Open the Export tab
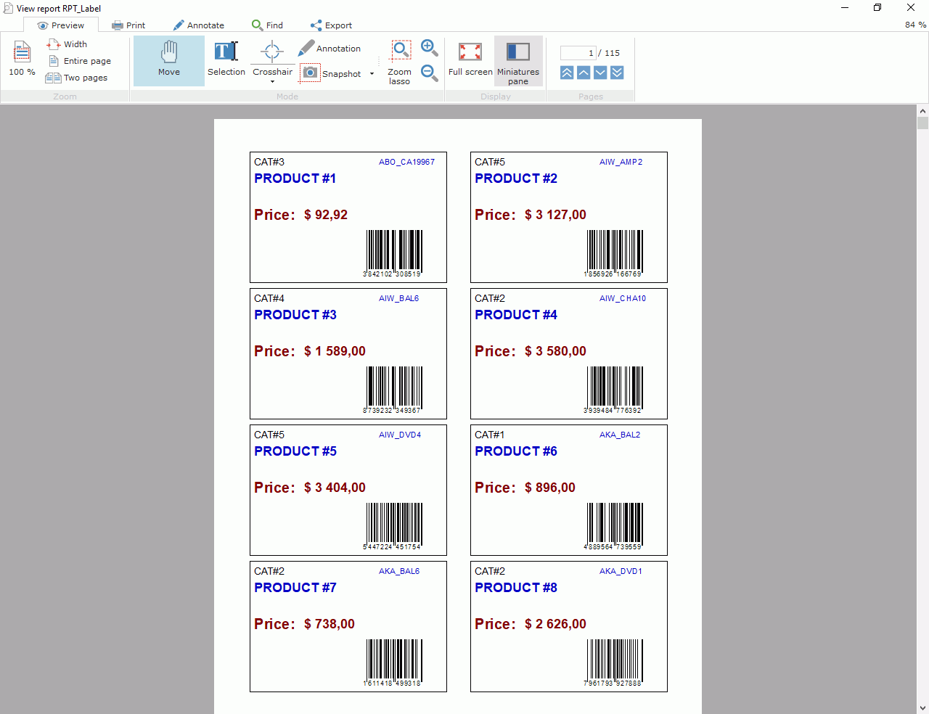The width and height of the screenshot is (929, 714). click(331, 25)
